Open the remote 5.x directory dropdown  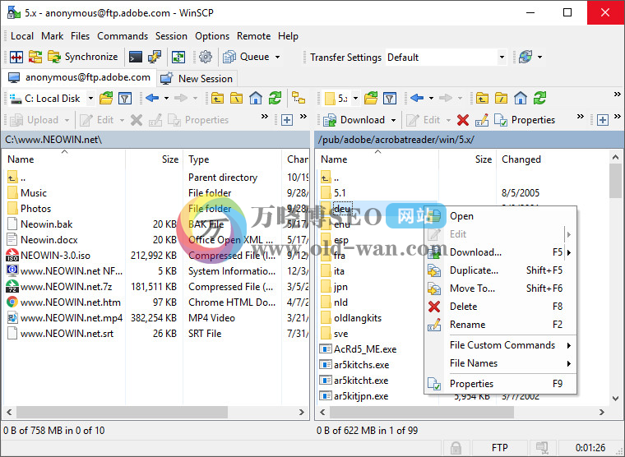(355, 98)
